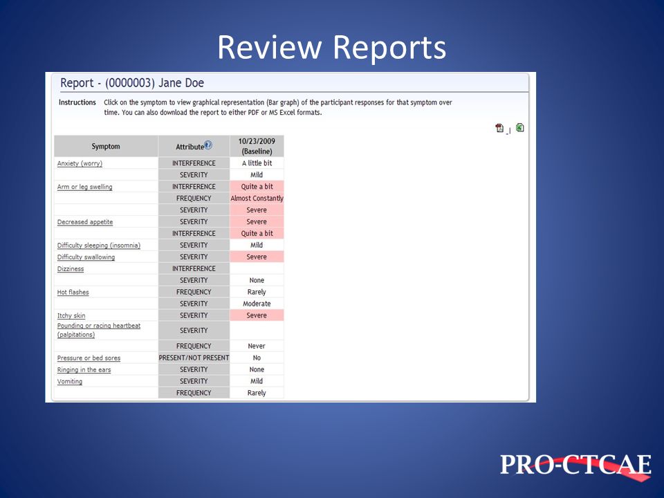Open Pounding or racing heartbeat link
The height and width of the screenshot is (498, 664).
point(99,330)
